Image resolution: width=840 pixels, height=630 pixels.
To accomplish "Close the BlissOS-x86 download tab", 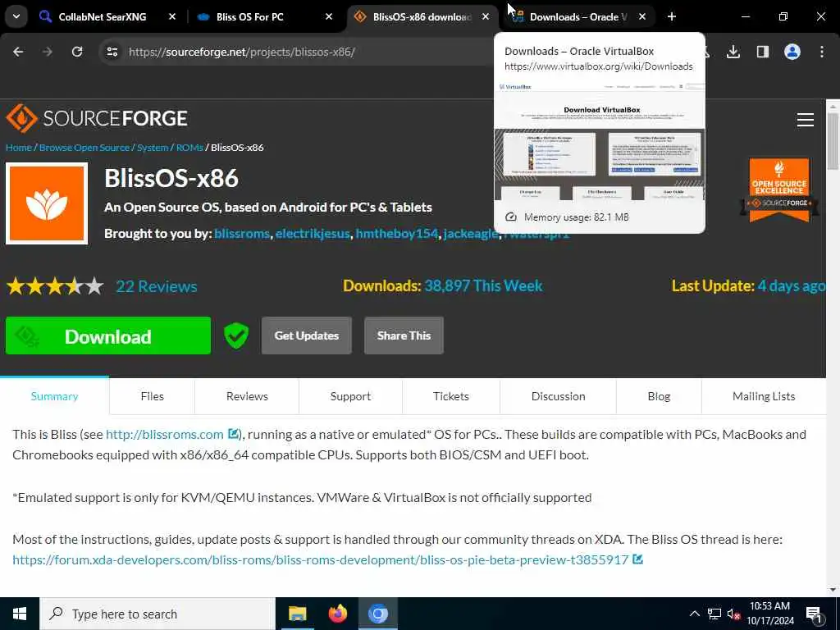I will point(486,16).
